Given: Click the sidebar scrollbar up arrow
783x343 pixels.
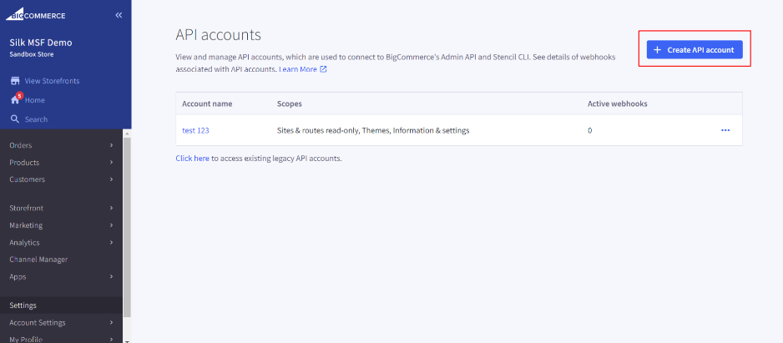Looking at the screenshot, I should 127,134.
